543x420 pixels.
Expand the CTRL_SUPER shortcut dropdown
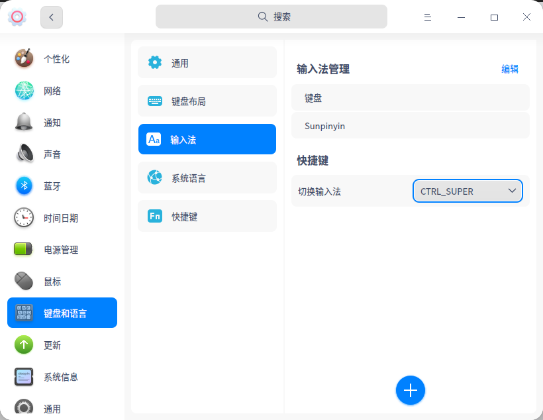click(x=468, y=191)
